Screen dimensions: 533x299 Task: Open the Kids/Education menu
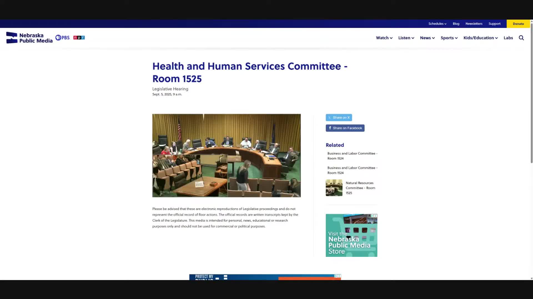480,38
